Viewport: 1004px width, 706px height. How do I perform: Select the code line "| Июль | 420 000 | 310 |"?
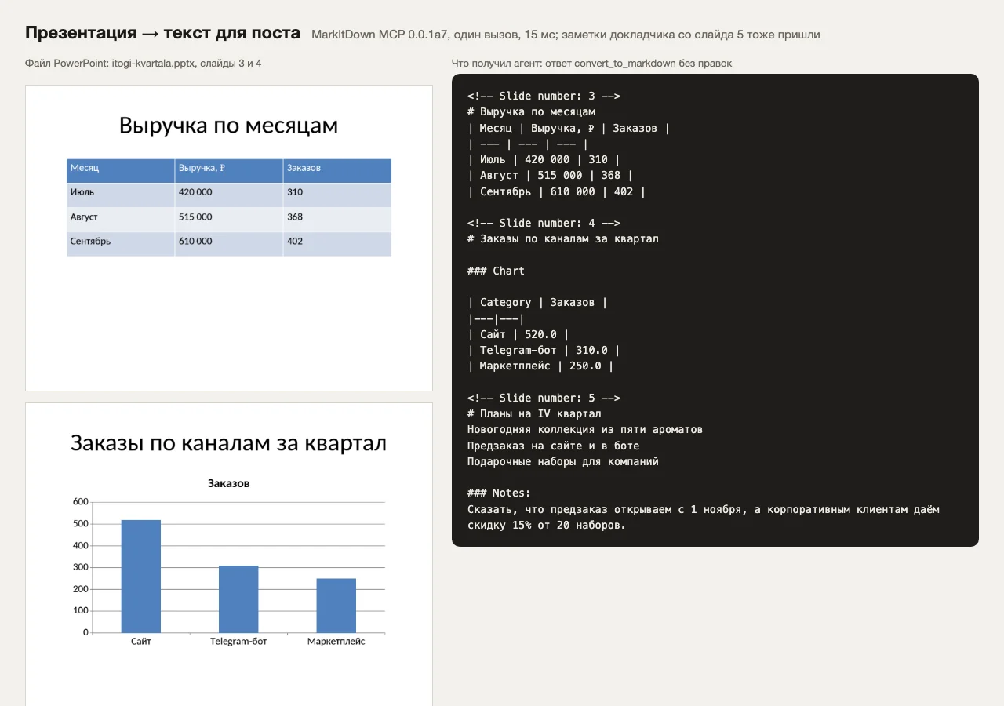pyautogui.click(x=544, y=159)
